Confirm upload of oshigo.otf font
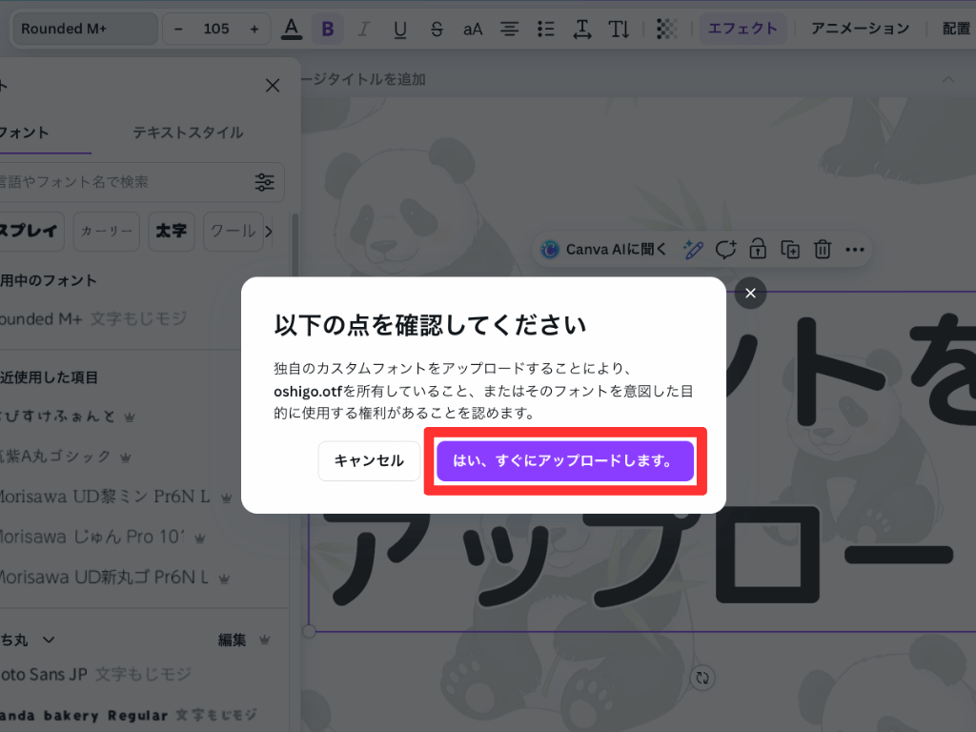The height and width of the screenshot is (732, 976). [564, 460]
